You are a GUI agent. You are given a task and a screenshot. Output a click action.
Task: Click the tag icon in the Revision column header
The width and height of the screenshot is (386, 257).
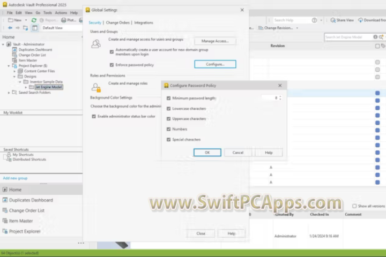[383, 46]
